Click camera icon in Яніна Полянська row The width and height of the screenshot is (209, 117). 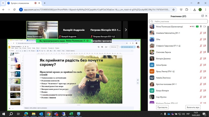205,27
